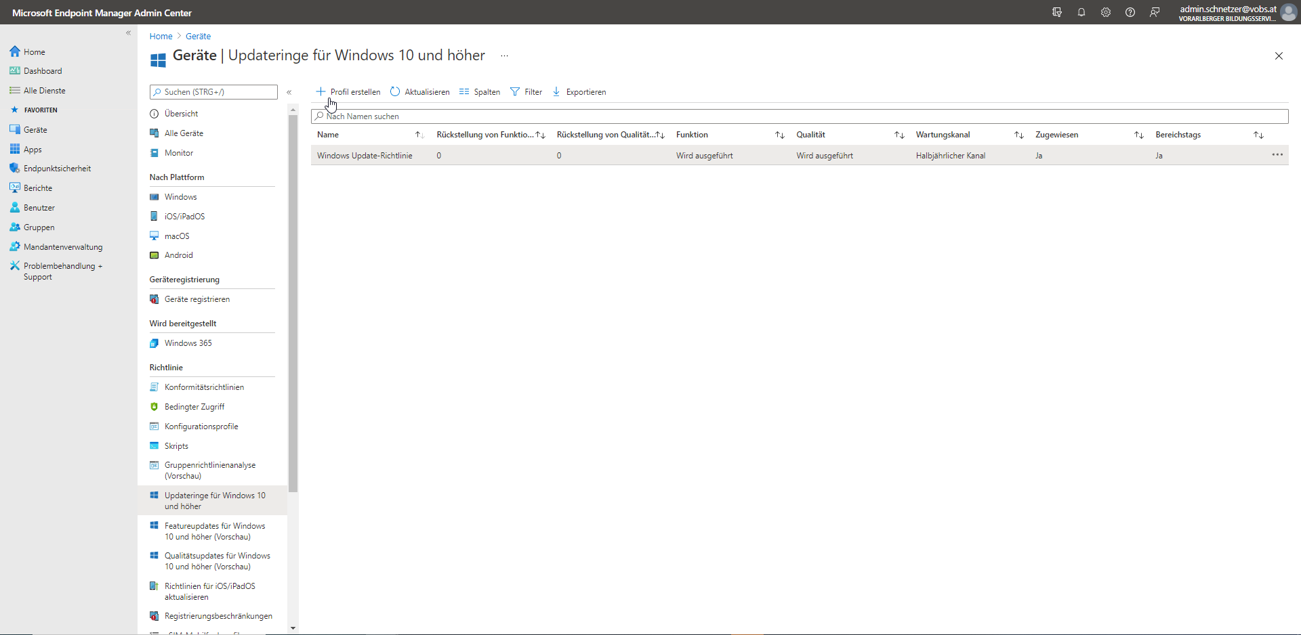Click the Nach Namen suchen search field
The image size is (1301, 635).
(x=800, y=116)
